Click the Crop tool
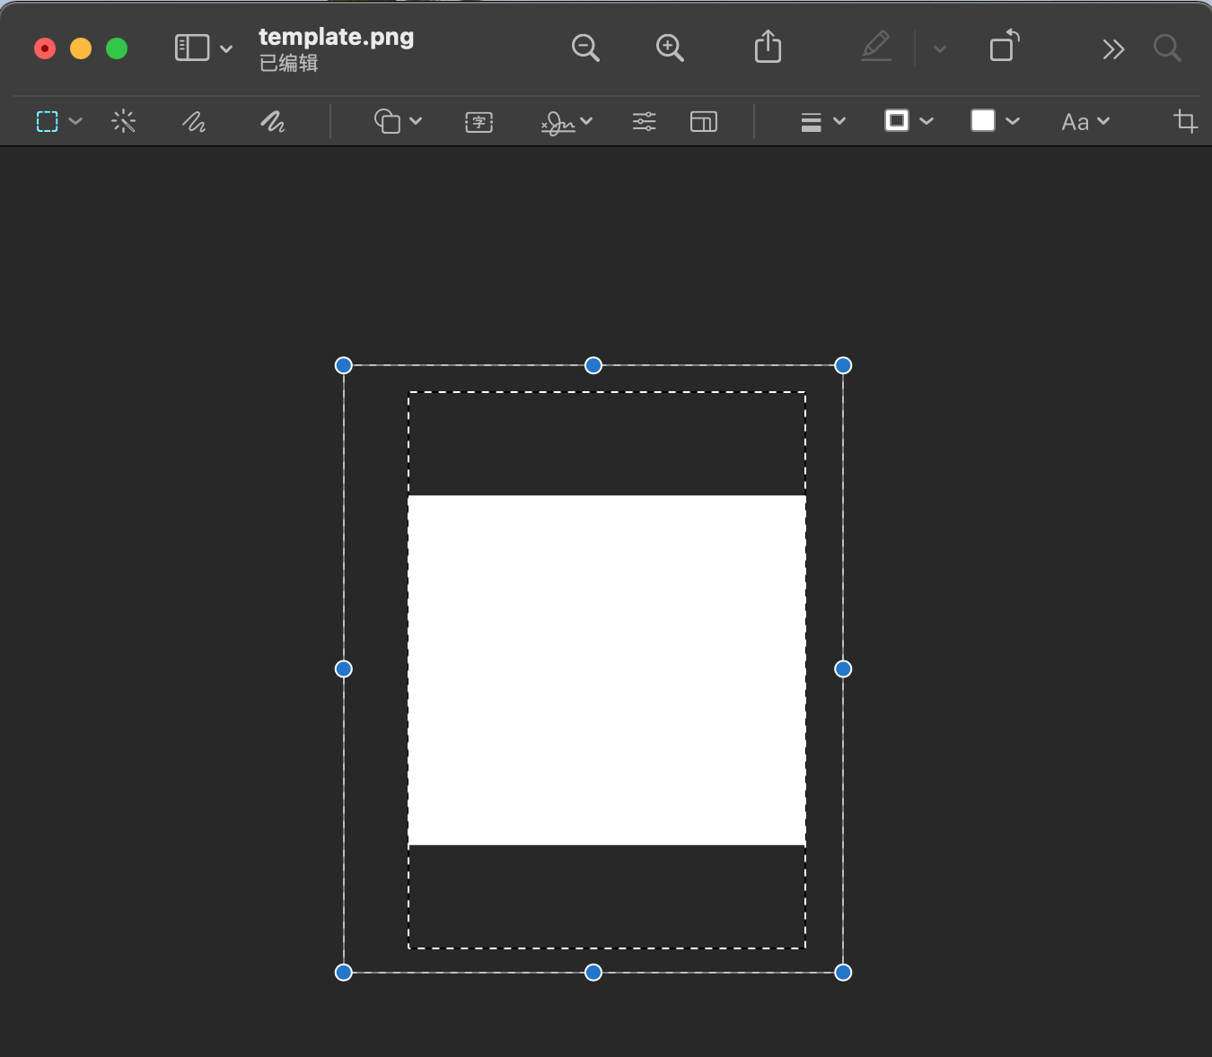The image size is (1212, 1057). pyautogui.click(x=1186, y=121)
